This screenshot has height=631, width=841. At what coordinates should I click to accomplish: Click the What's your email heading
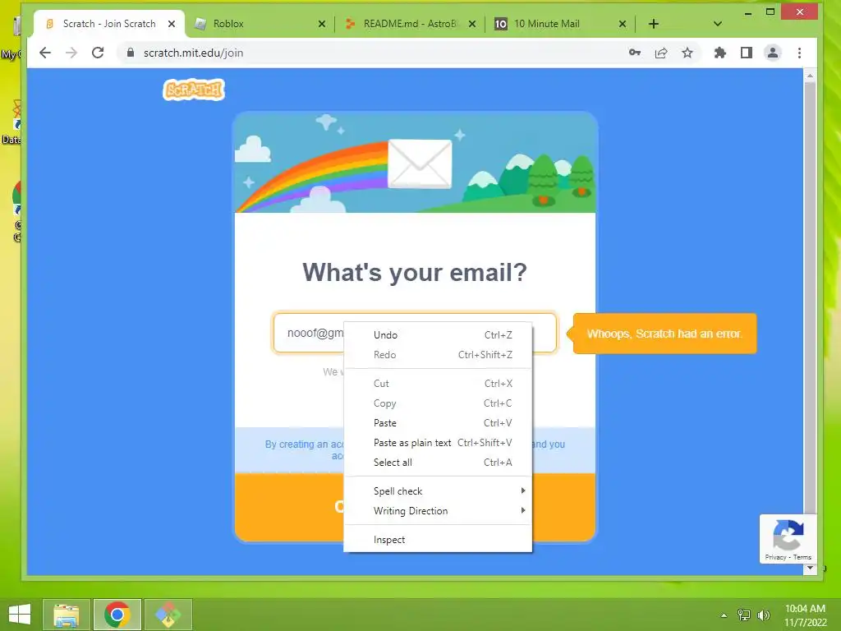[415, 272]
